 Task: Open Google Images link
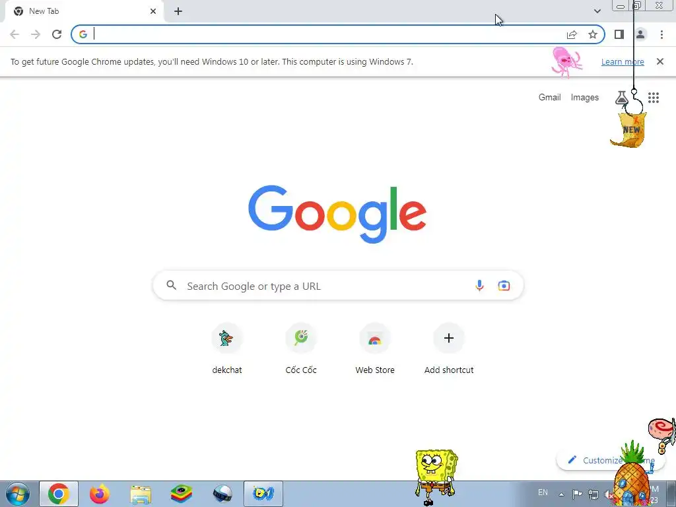point(585,98)
